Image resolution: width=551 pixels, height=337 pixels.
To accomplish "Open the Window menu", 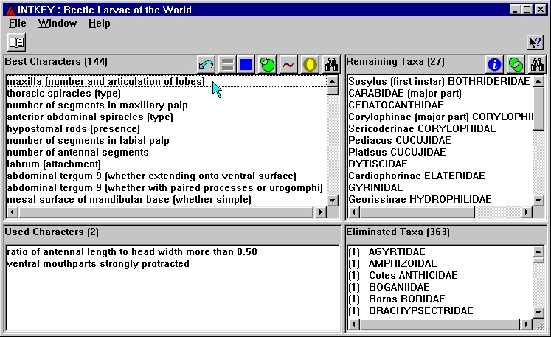I will click(57, 23).
